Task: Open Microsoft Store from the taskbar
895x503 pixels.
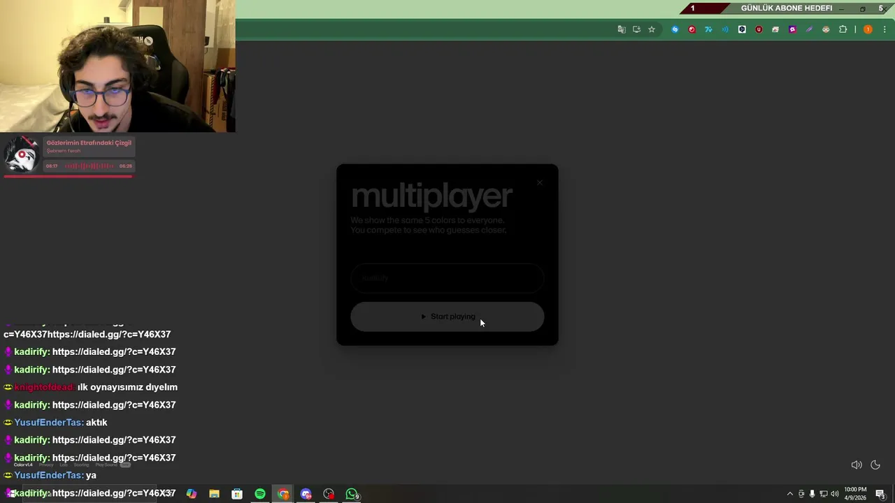Action: click(237, 494)
